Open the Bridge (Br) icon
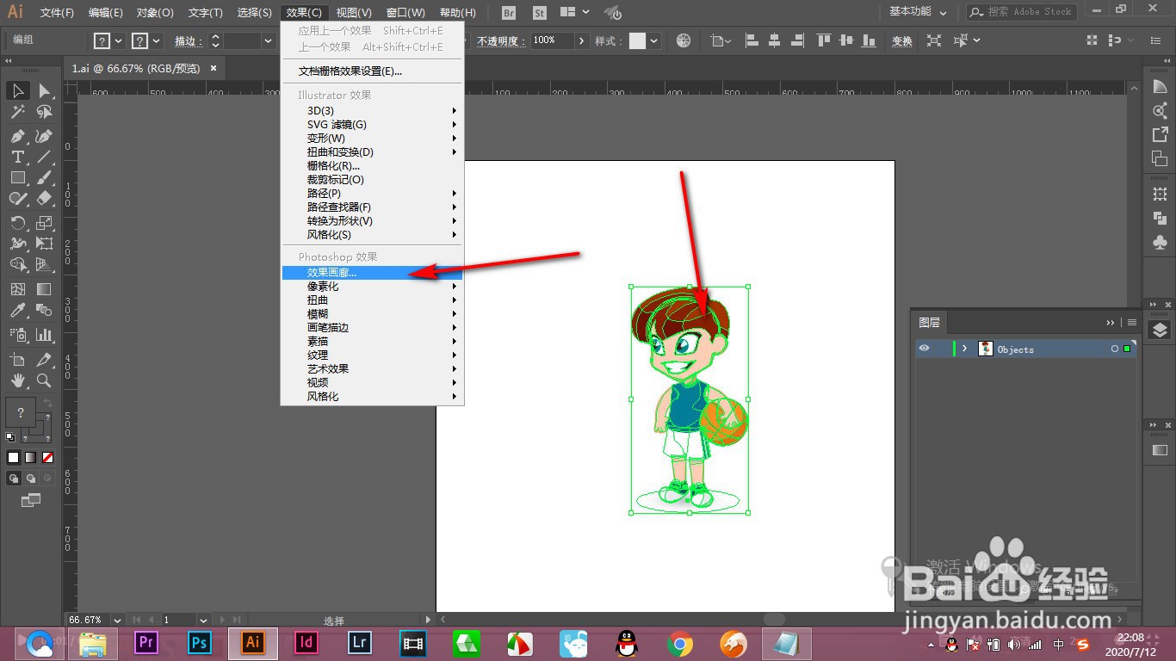Image resolution: width=1176 pixels, height=661 pixels. [509, 13]
